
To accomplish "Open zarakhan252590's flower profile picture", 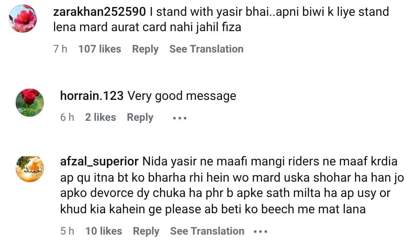I will click(23, 19).
